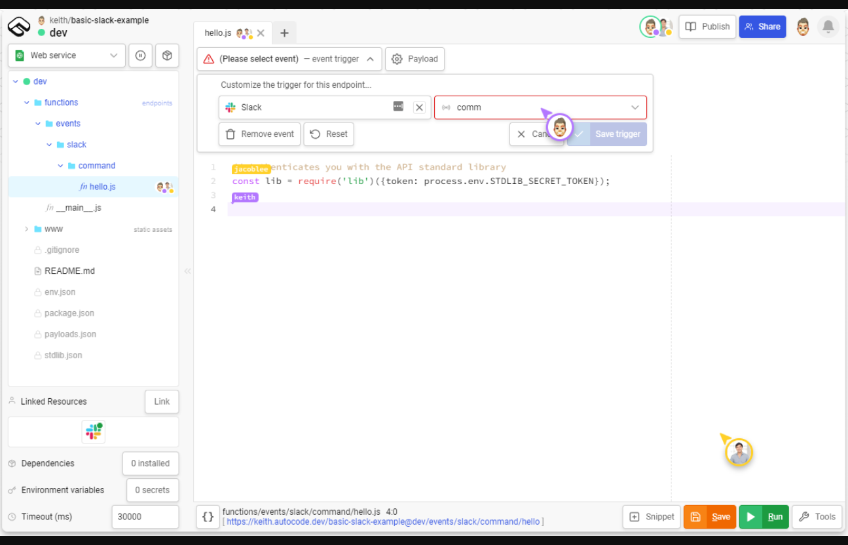
Task: Switch to the hello.js tab
Action: [x=219, y=33]
